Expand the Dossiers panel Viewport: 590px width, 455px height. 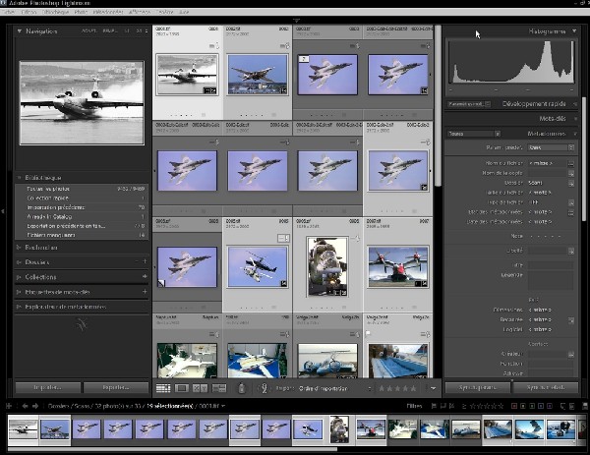pos(19,261)
